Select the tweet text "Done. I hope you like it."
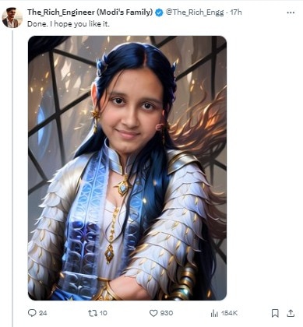303x327 pixels. click(69, 24)
